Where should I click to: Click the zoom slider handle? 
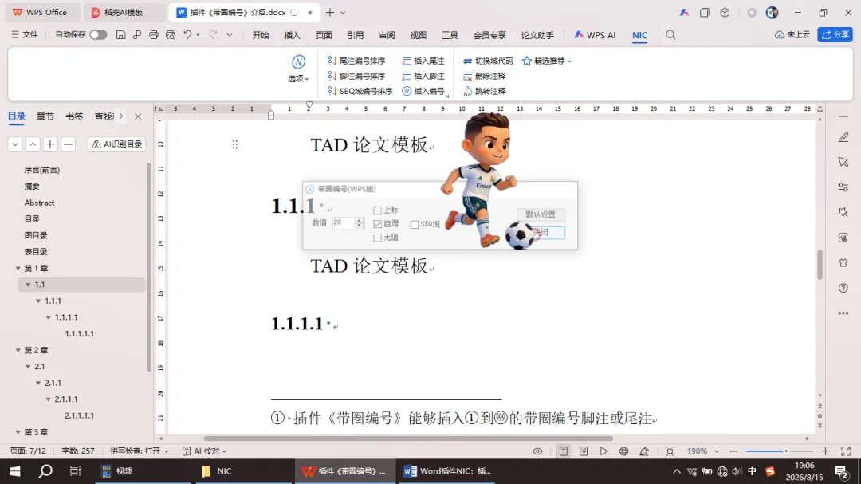(x=786, y=451)
